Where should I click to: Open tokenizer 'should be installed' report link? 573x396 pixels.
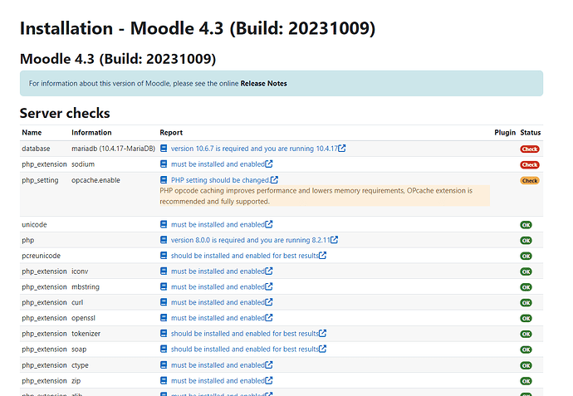245,334
